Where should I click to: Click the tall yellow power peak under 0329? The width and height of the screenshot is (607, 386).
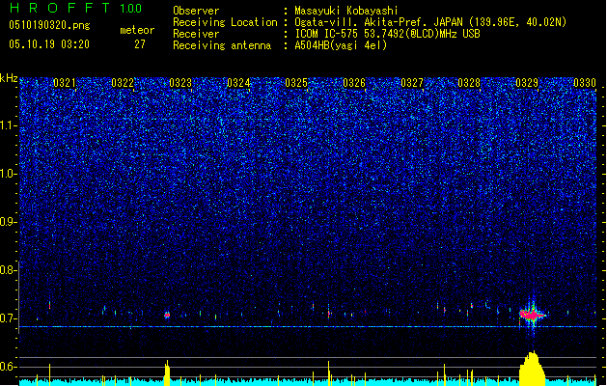pyautogui.click(x=533, y=369)
